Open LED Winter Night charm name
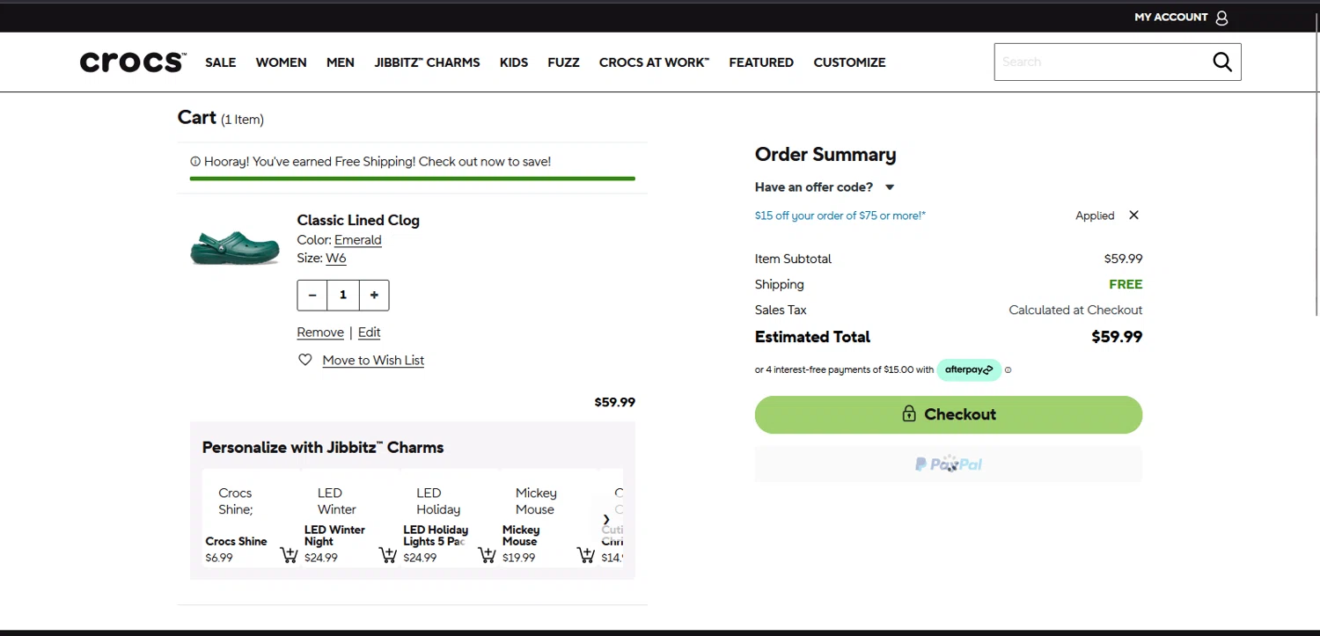This screenshot has width=1320, height=636. click(334, 536)
